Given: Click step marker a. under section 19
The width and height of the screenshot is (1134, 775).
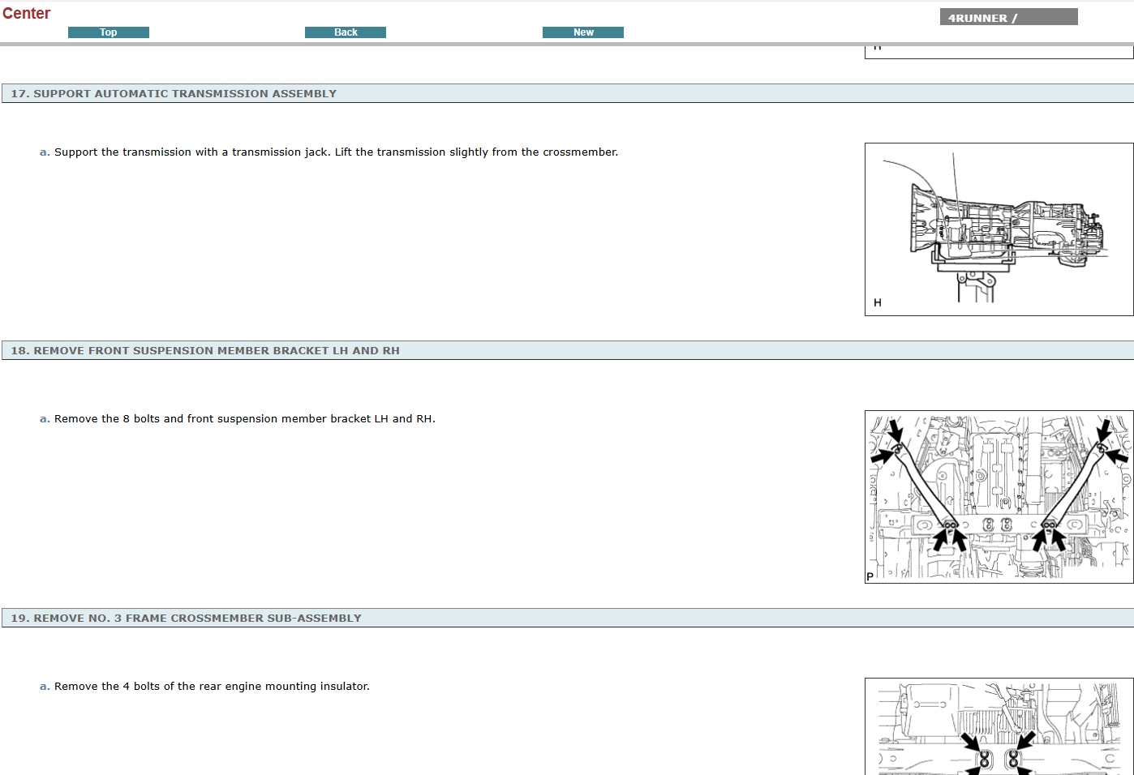Looking at the screenshot, I should coord(45,687).
